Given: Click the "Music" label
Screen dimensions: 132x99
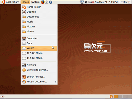Looking at the screenshot, I should (x=30, y=22).
